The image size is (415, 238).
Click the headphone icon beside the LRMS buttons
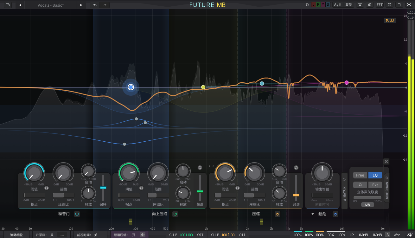307,5
